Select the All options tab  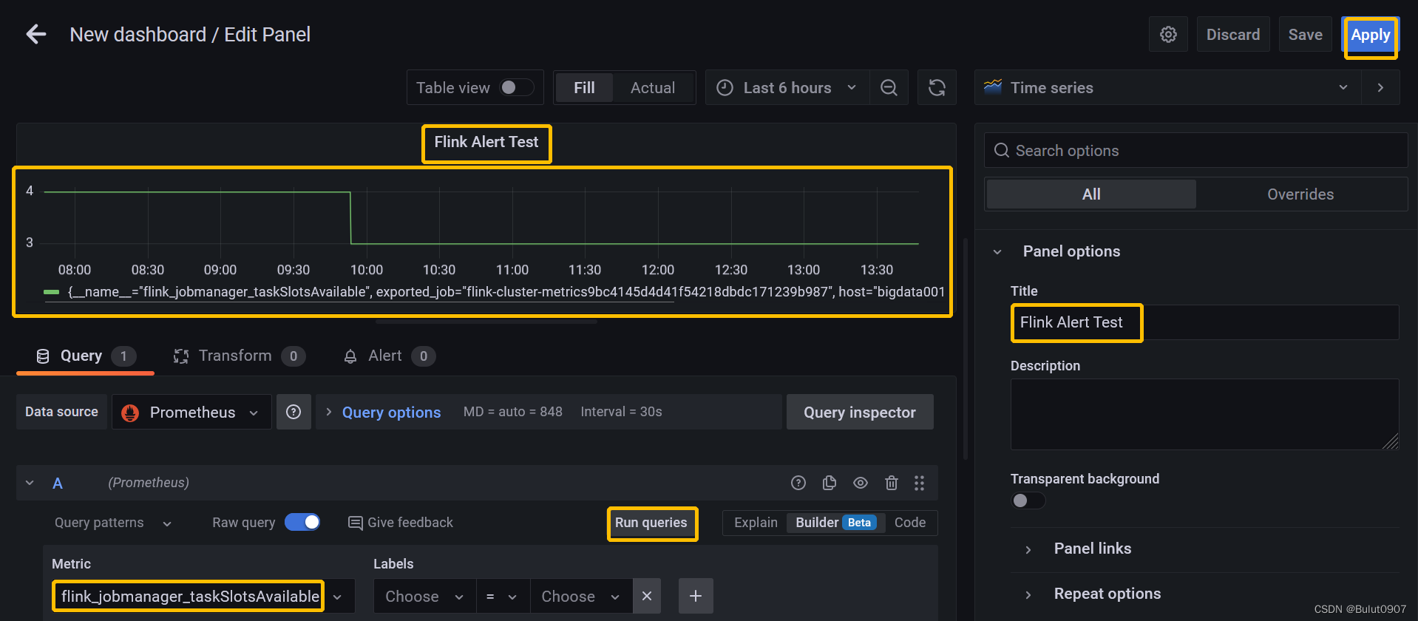[x=1091, y=194]
